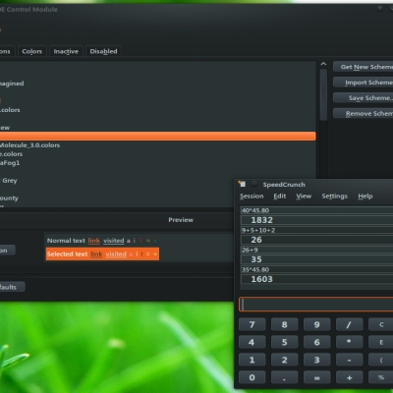Viewport: 393px width, 393px height.
Task: Open the View menu in SpeedCrunch
Action: tap(304, 196)
